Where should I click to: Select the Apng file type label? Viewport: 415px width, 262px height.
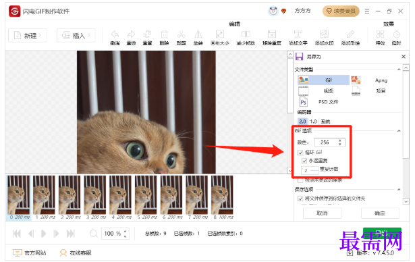381,80
